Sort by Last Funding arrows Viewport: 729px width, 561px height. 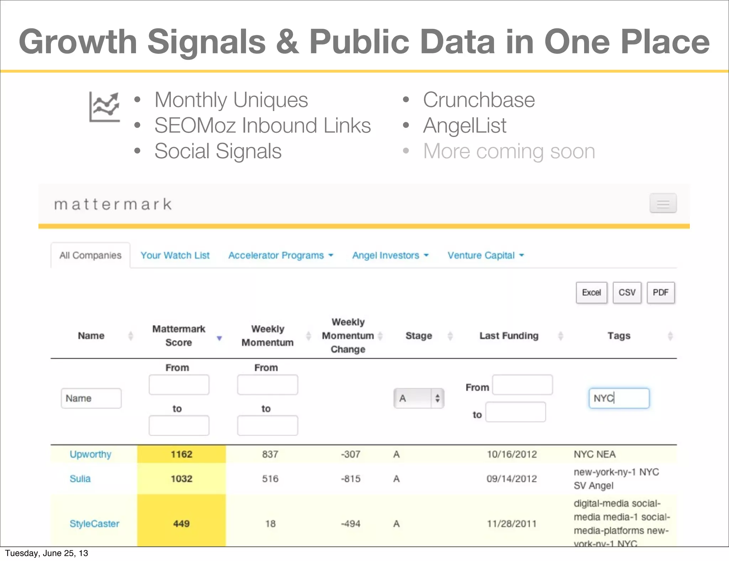coord(560,336)
